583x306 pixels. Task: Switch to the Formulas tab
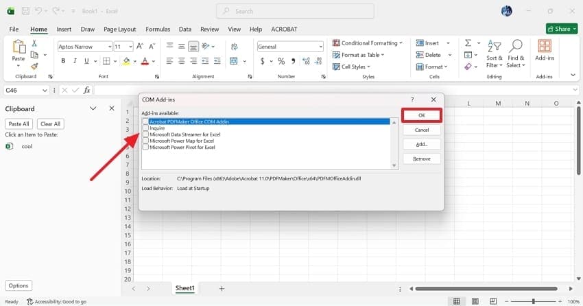pos(158,29)
